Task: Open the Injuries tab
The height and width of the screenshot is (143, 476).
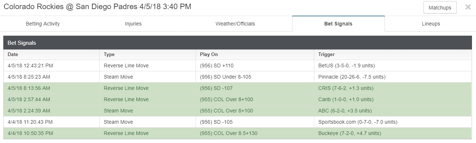Action: click(x=133, y=24)
